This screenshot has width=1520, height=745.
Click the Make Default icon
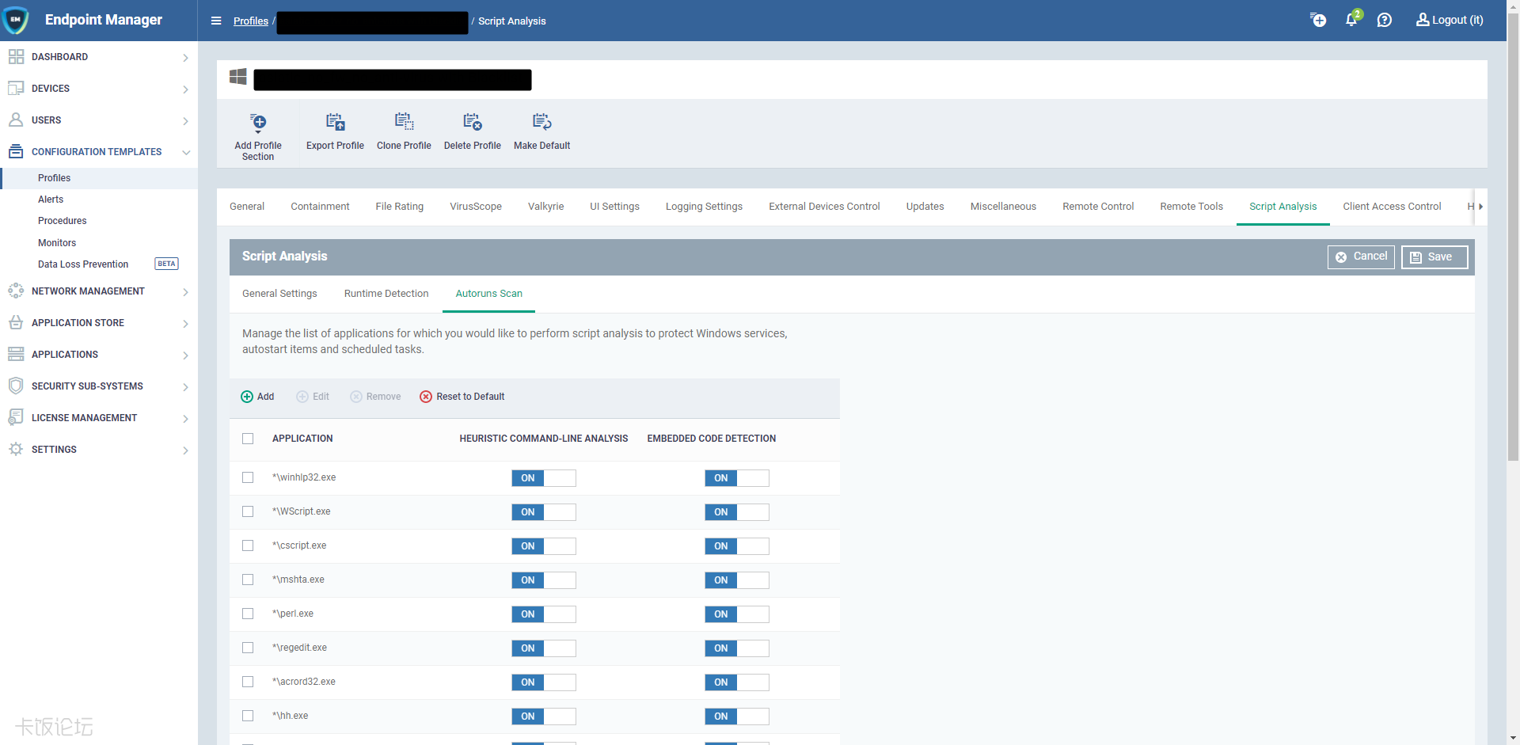(542, 122)
